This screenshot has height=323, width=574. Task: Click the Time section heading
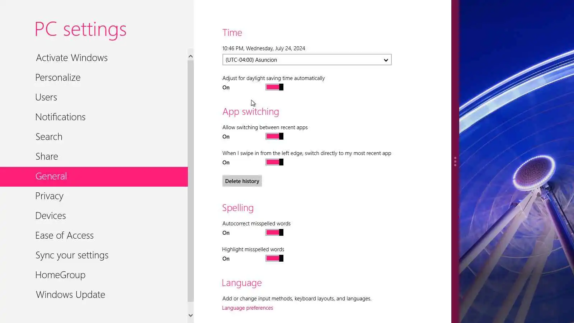pyautogui.click(x=232, y=33)
